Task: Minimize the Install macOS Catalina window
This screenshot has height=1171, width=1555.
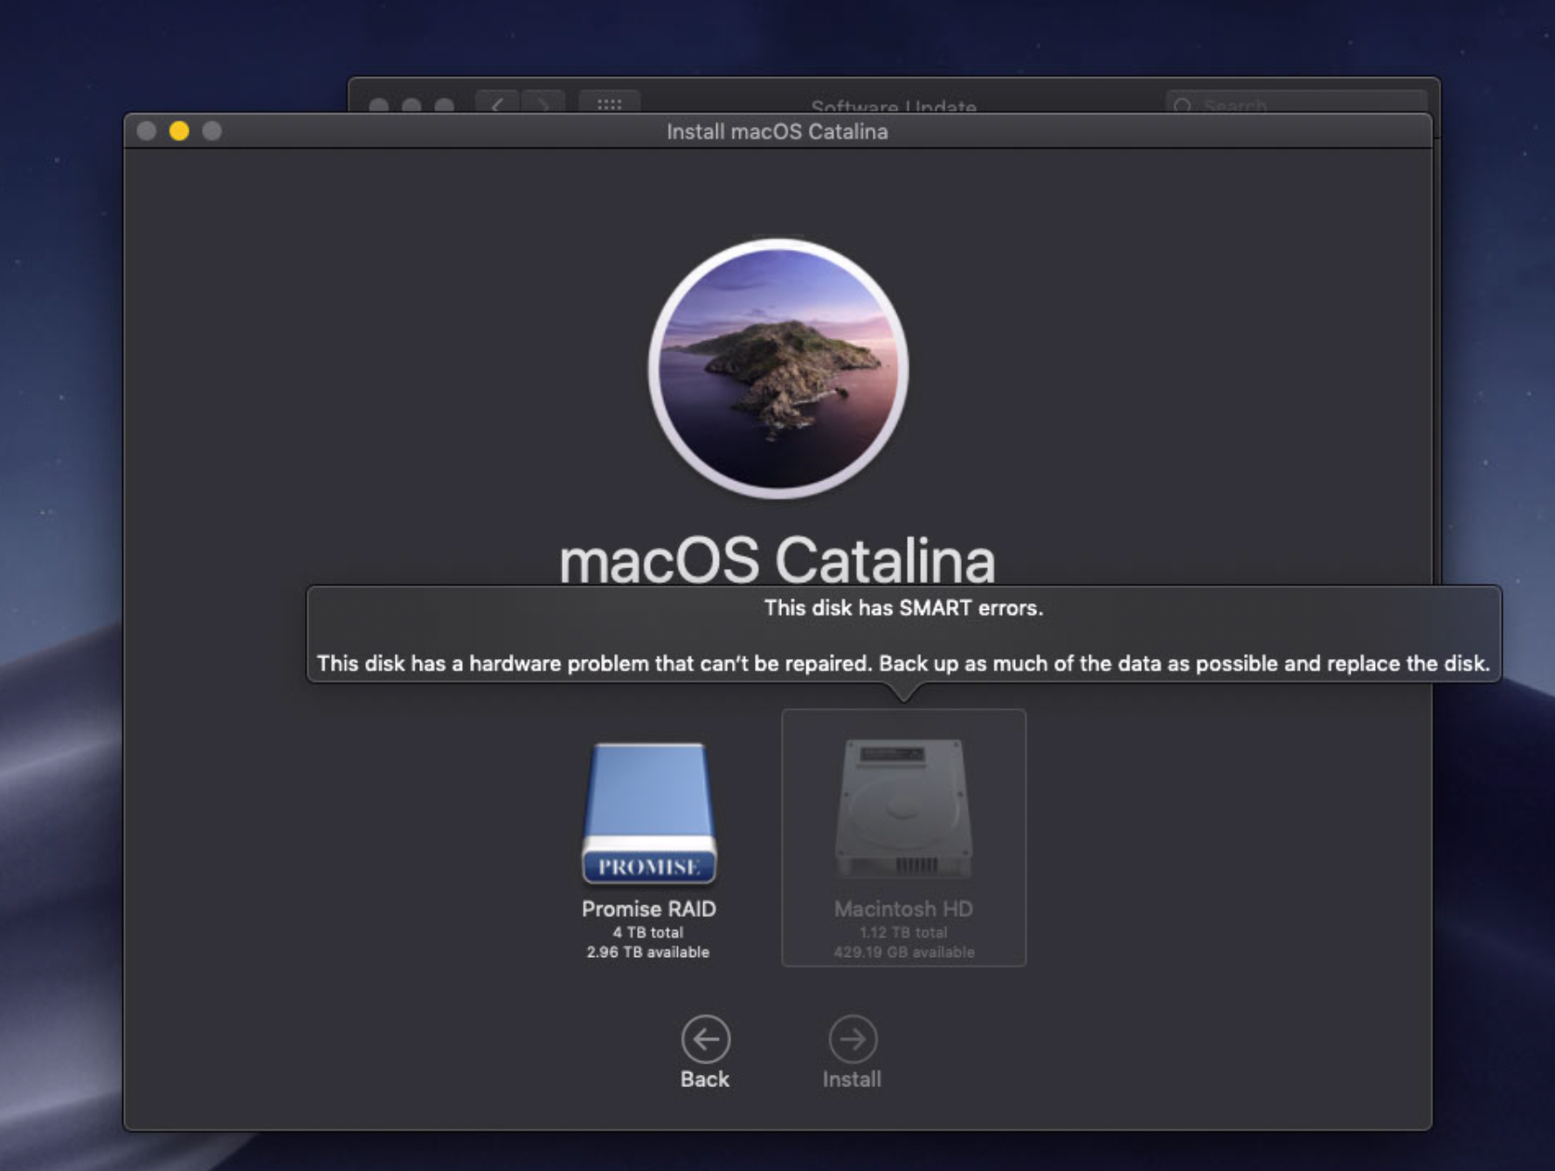Action: click(x=179, y=131)
